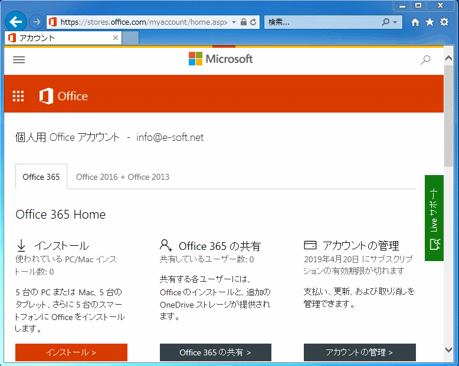Click the Refresh page icon
This screenshot has height=366, width=459.
coord(253,22)
